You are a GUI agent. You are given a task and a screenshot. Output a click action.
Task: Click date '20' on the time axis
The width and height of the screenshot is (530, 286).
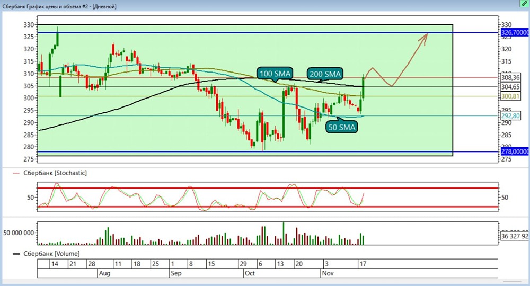[299, 264]
